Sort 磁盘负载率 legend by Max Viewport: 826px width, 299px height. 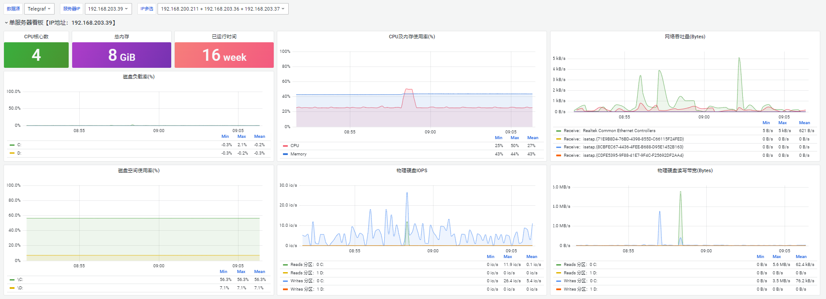pyautogui.click(x=242, y=137)
